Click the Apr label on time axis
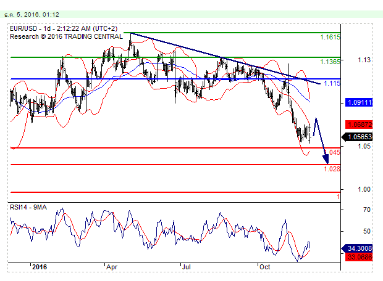This screenshot has height=281, width=383. [x=112, y=267]
